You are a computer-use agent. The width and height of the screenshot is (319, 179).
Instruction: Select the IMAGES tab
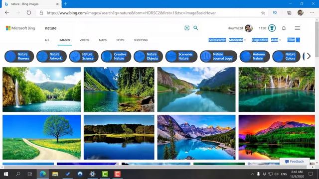(x=64, y=40)
